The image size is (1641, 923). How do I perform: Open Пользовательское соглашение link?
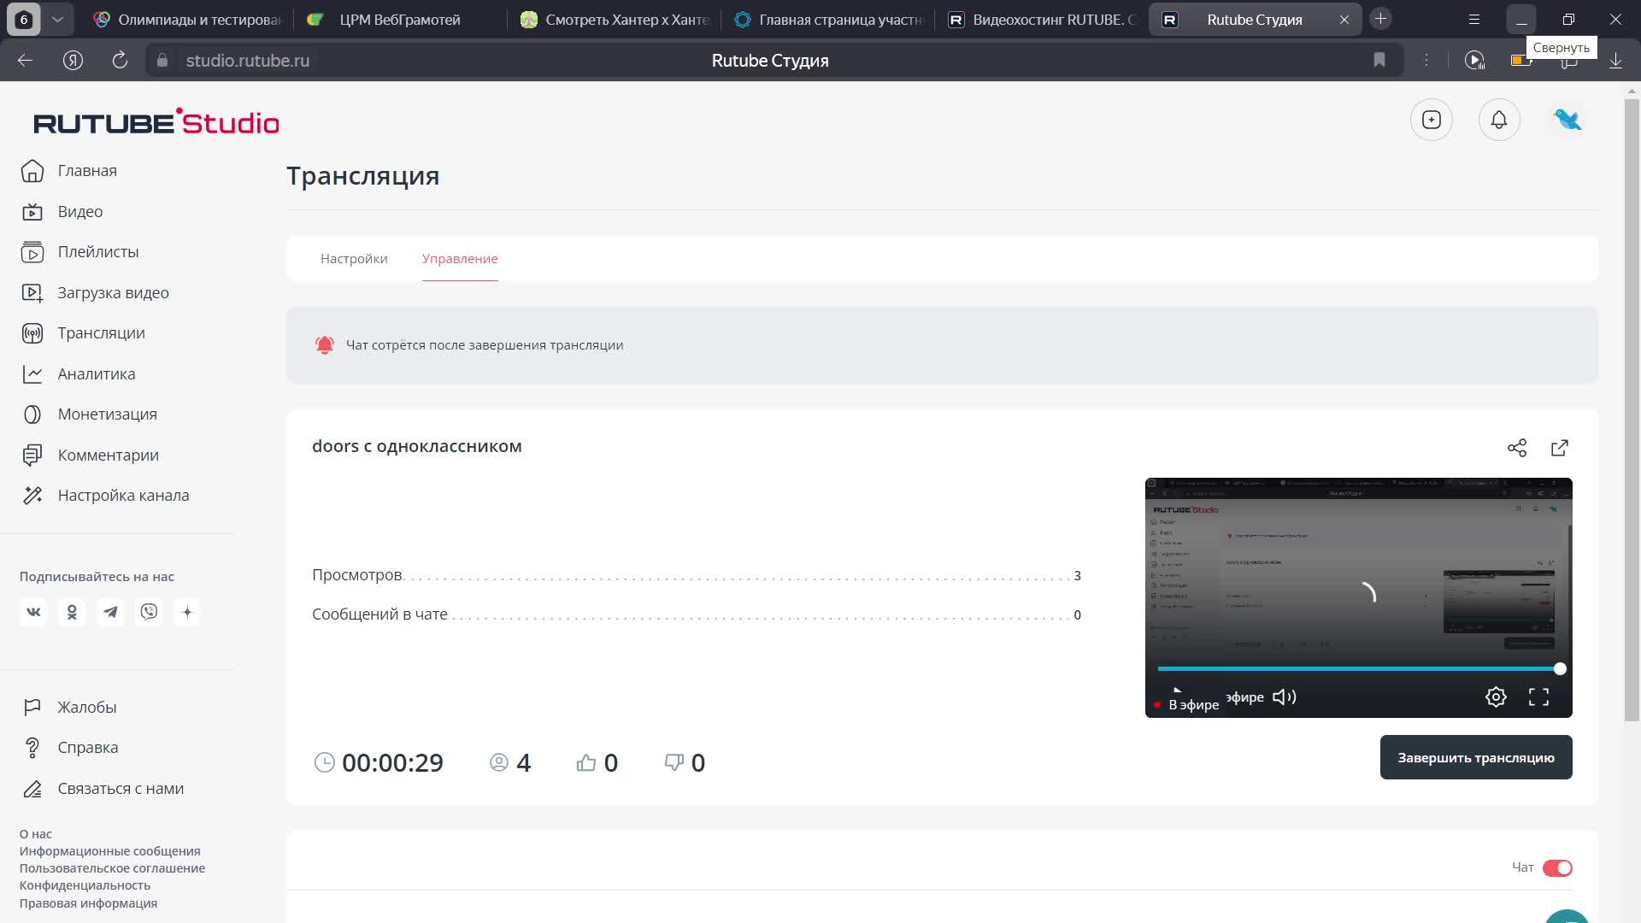(112, 868)
